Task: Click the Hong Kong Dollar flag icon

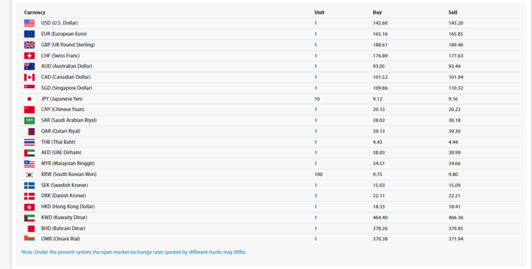Action: point(29,206)
